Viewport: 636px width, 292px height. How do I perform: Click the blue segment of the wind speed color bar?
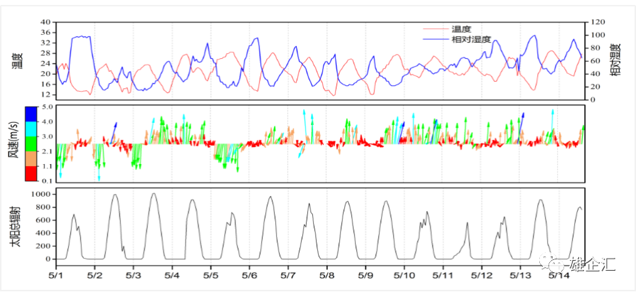pyautogui.click(x=31, y=114)
